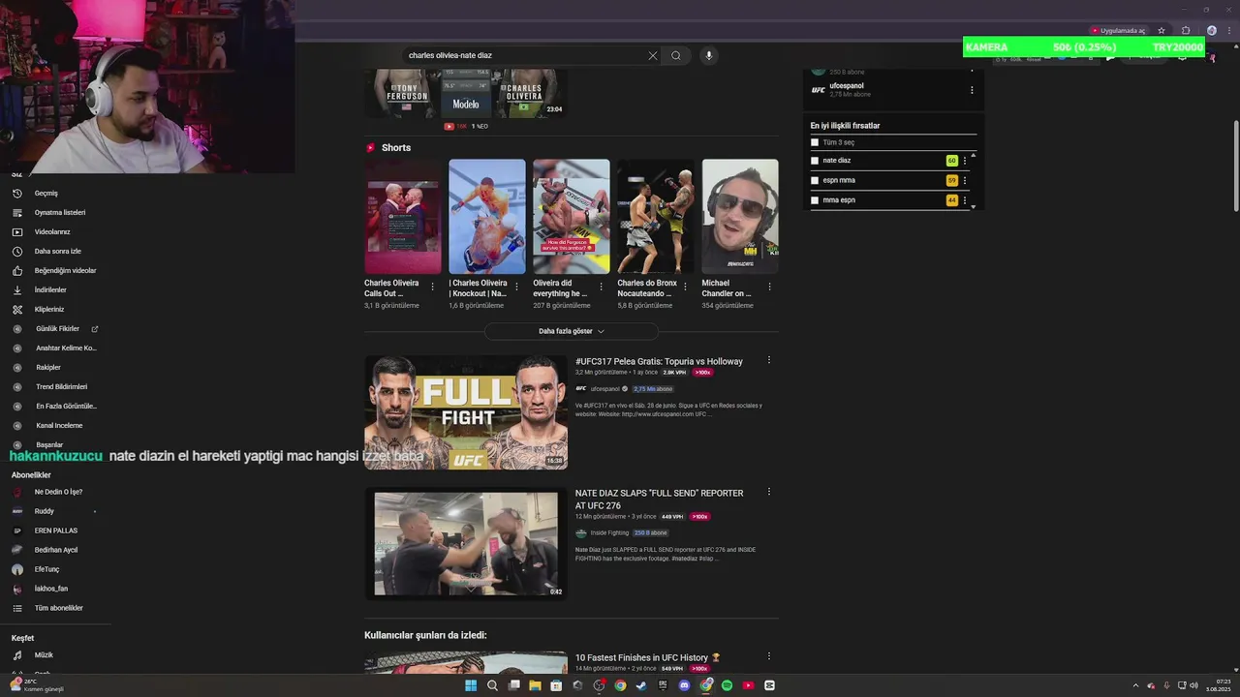The width and height of the screenshot is (1240, 697).
Task: Play the Charles Oliveira Calls Out short
Action: coord(403,217)
